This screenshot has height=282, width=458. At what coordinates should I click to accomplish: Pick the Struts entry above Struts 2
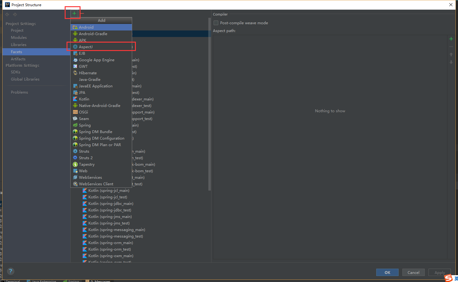[x=101, y=151]
